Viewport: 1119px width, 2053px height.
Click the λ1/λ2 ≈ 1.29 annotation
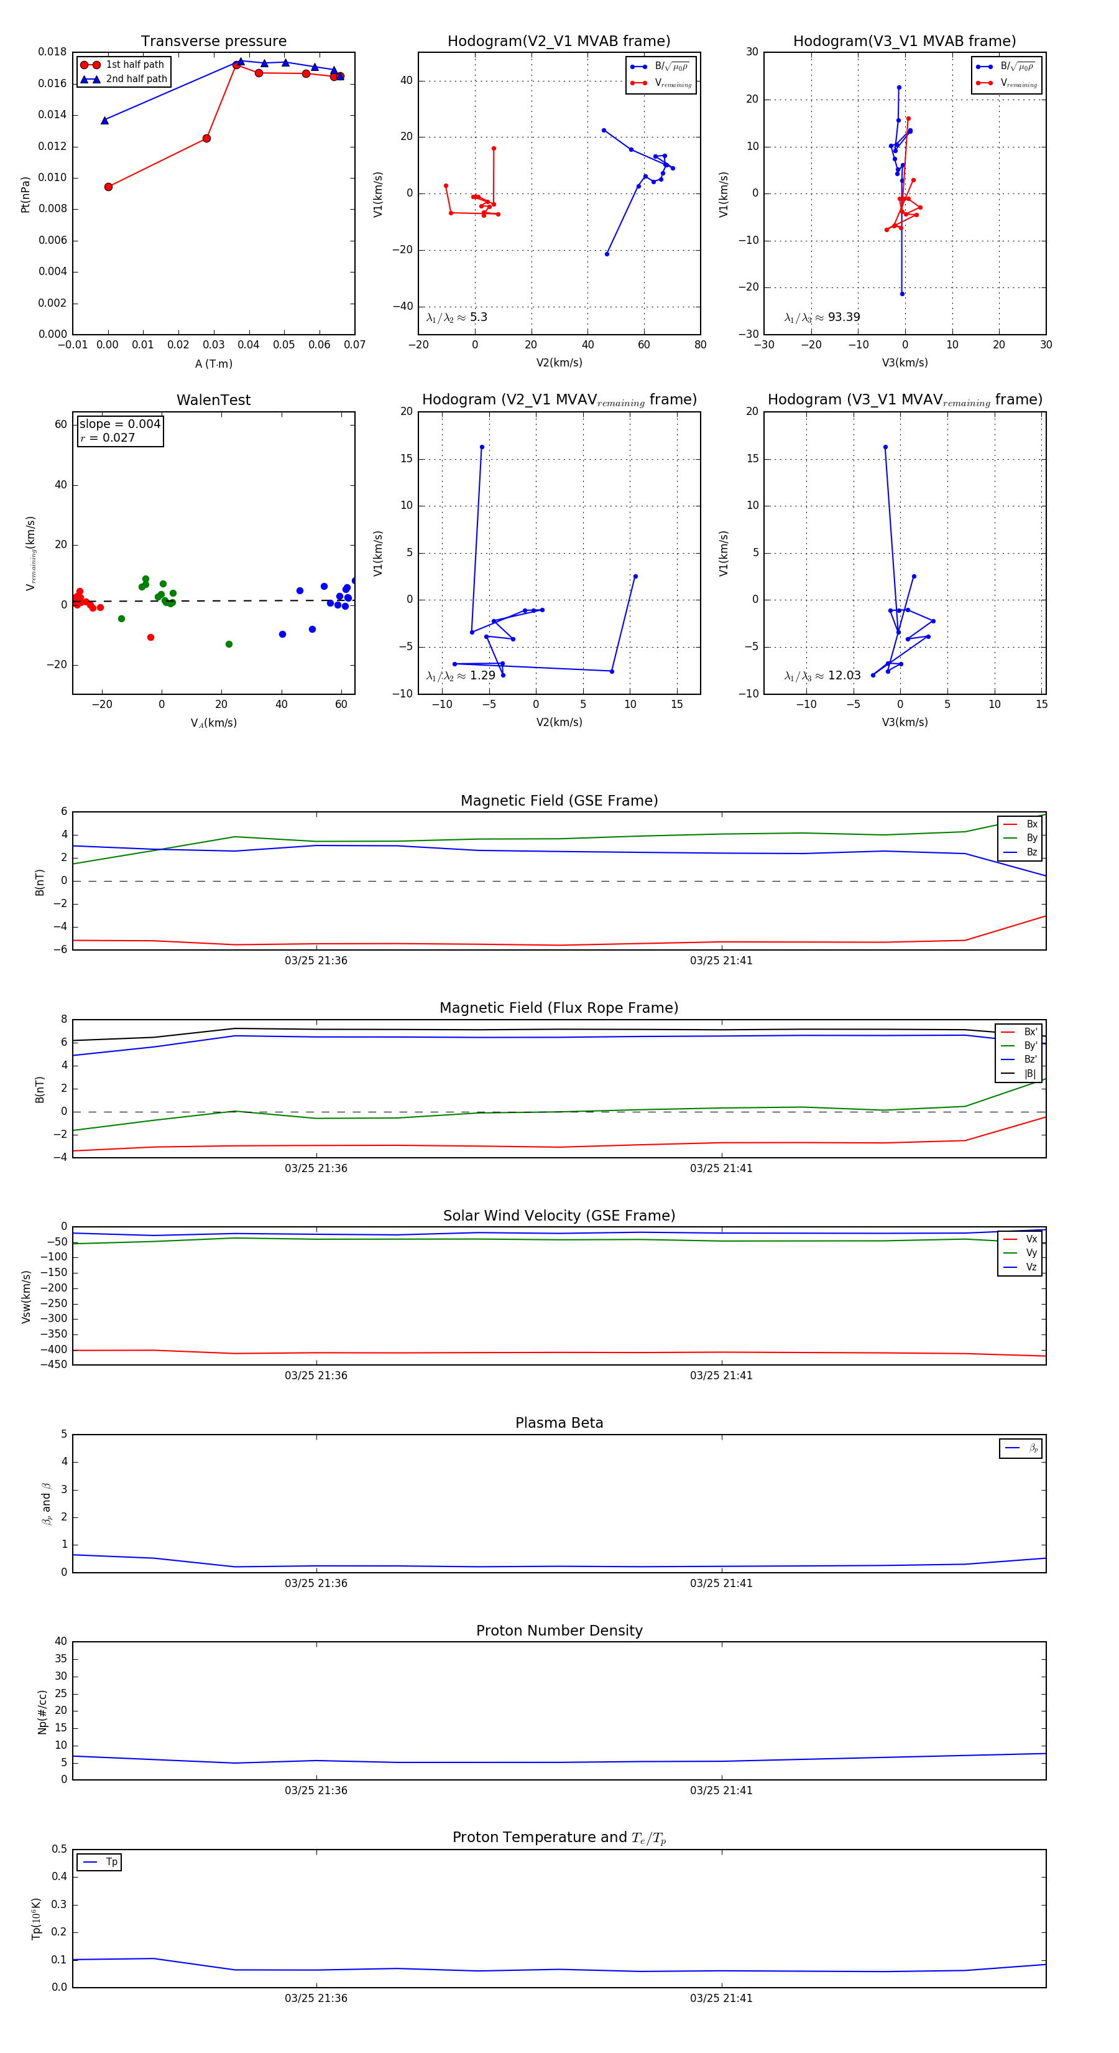point(460,676)
